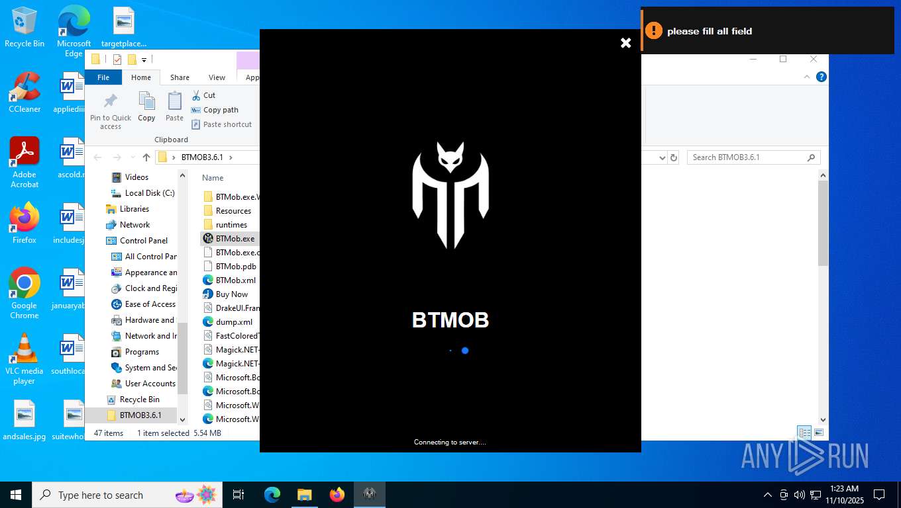Viewport: 901px width, 508px height.
Task: Switch to the Home ribbon tab
Action: pyautogui.click(x=141, y=77)
